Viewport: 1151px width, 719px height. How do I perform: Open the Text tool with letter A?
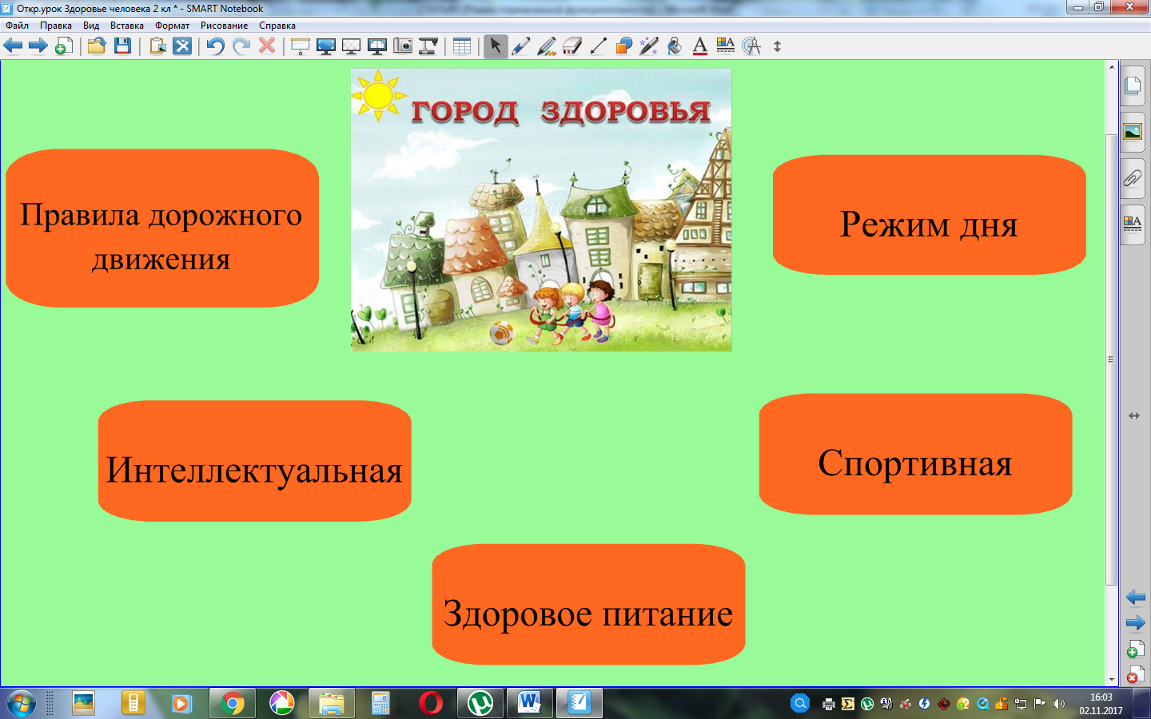700,46
